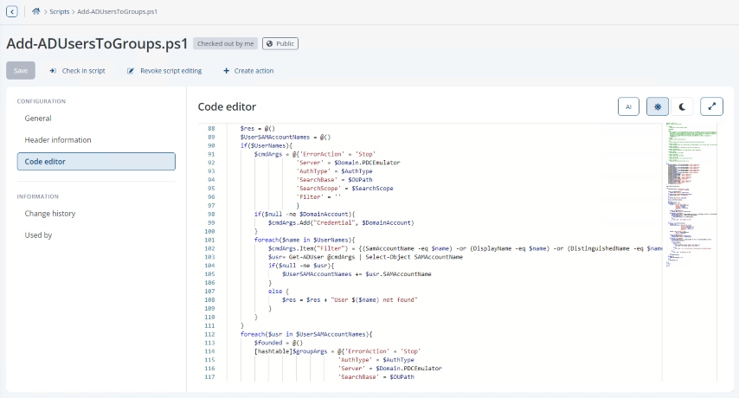Click the Get-ADUser @cmdArgs line

click(x=366, y=257)
